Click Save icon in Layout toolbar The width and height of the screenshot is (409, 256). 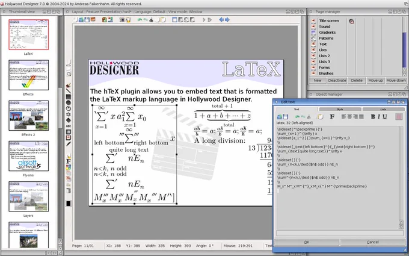click(87, 20)
